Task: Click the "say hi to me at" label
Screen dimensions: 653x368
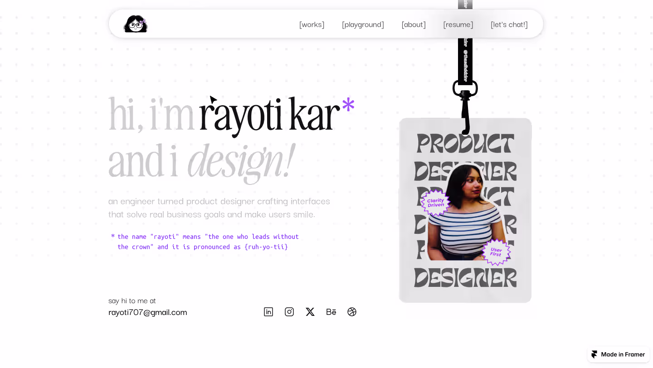Action: click(x=132, y=300)
